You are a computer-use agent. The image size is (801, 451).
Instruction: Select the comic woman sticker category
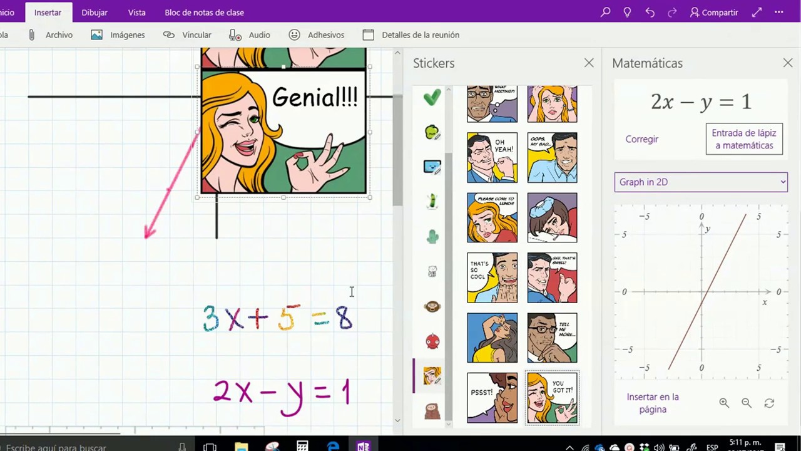click(432, 375)
